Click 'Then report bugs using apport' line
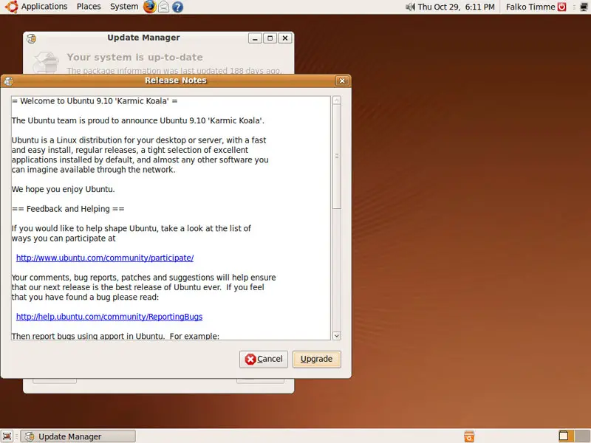The height and width of the screenshot is (443, 591). click(115, 336)
